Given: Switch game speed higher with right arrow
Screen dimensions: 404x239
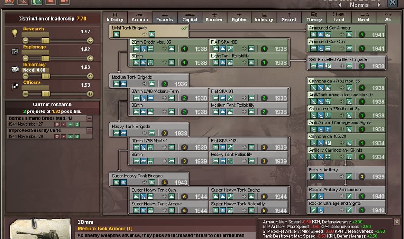Looking at the screenshot, I should [x=379, y=5].
